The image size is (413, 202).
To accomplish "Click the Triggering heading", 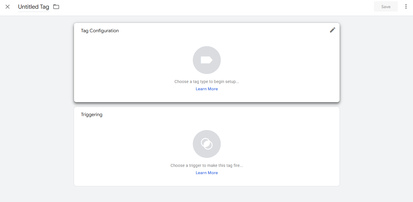I will point(92,115).
